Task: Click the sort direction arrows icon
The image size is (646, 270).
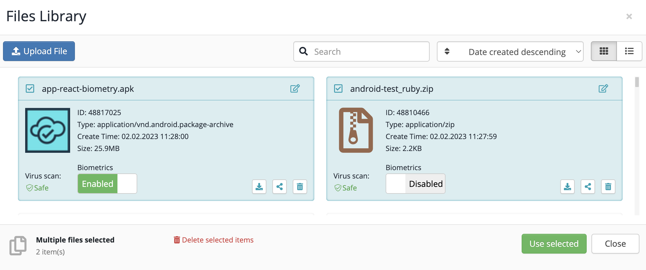Action: pyautogui.click(x=447, y=51)
